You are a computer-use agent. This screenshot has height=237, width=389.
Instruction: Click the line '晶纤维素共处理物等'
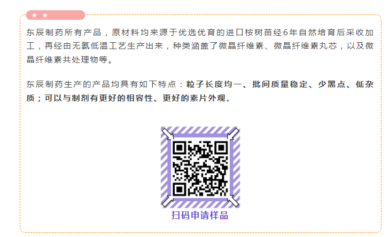coord(67,60)
